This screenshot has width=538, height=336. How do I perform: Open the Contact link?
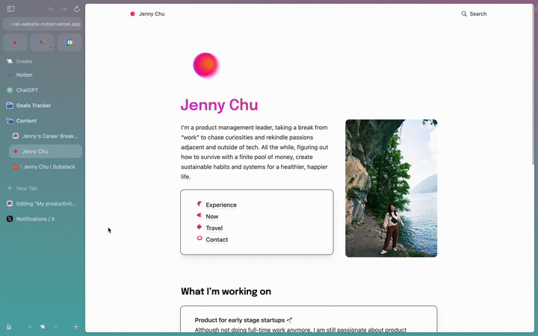click(217, 240)
